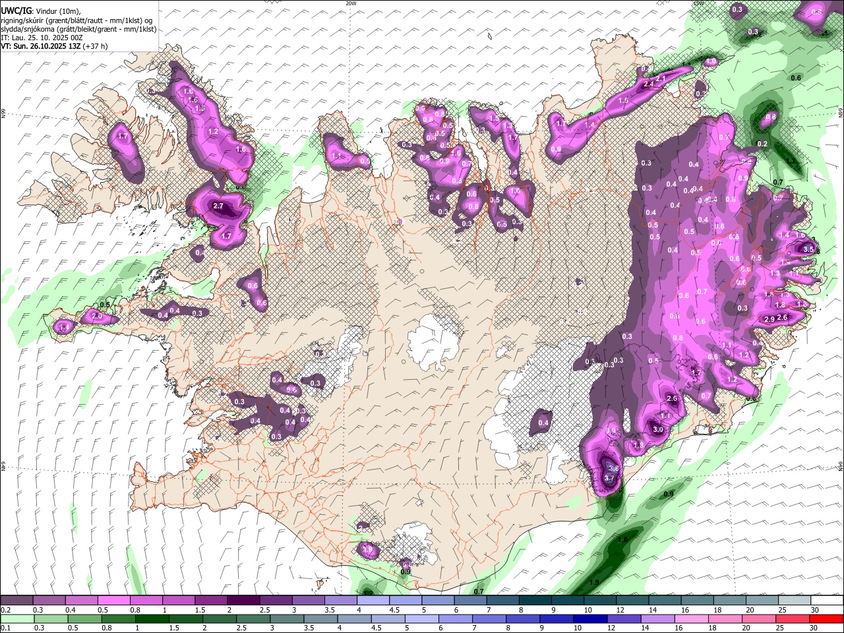Click the initial time 'IT: Lau. 25. 10. 2025 00Z'
This screenshot has height=633, width=844.
[42, 38]
